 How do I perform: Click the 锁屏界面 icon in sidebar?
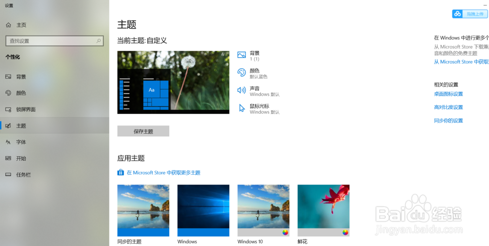pyautogui.click(x=8, y=109)
